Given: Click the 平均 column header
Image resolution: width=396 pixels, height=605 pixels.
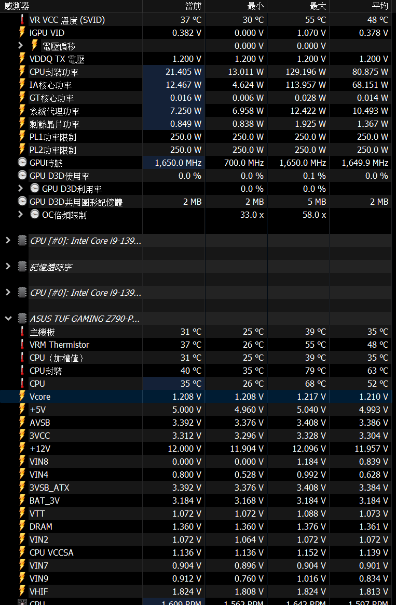Looking at the screenshot, I should (x=380, y=6).
